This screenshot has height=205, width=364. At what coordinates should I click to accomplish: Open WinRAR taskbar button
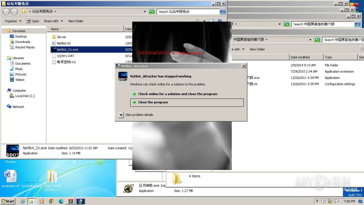point(71,201)
